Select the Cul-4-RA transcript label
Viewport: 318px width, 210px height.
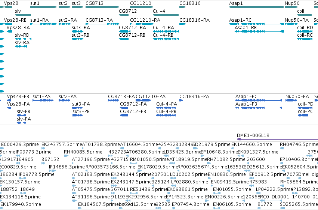click(x=163, y=28)
